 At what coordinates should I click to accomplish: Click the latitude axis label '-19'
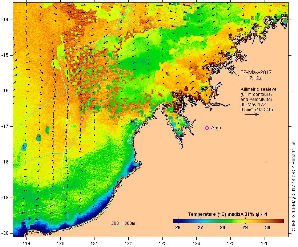(x=5, y=198)
